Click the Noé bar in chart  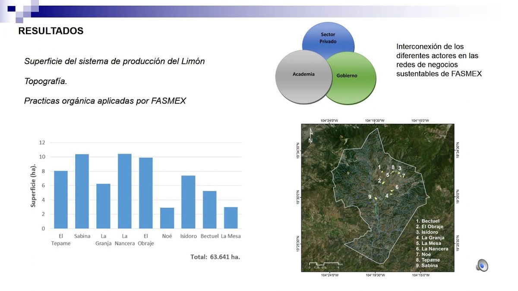coord(167,218)
